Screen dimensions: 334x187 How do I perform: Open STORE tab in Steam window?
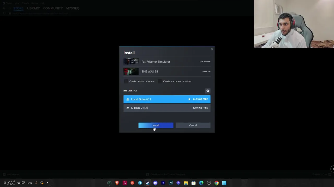tap(18, 8)
